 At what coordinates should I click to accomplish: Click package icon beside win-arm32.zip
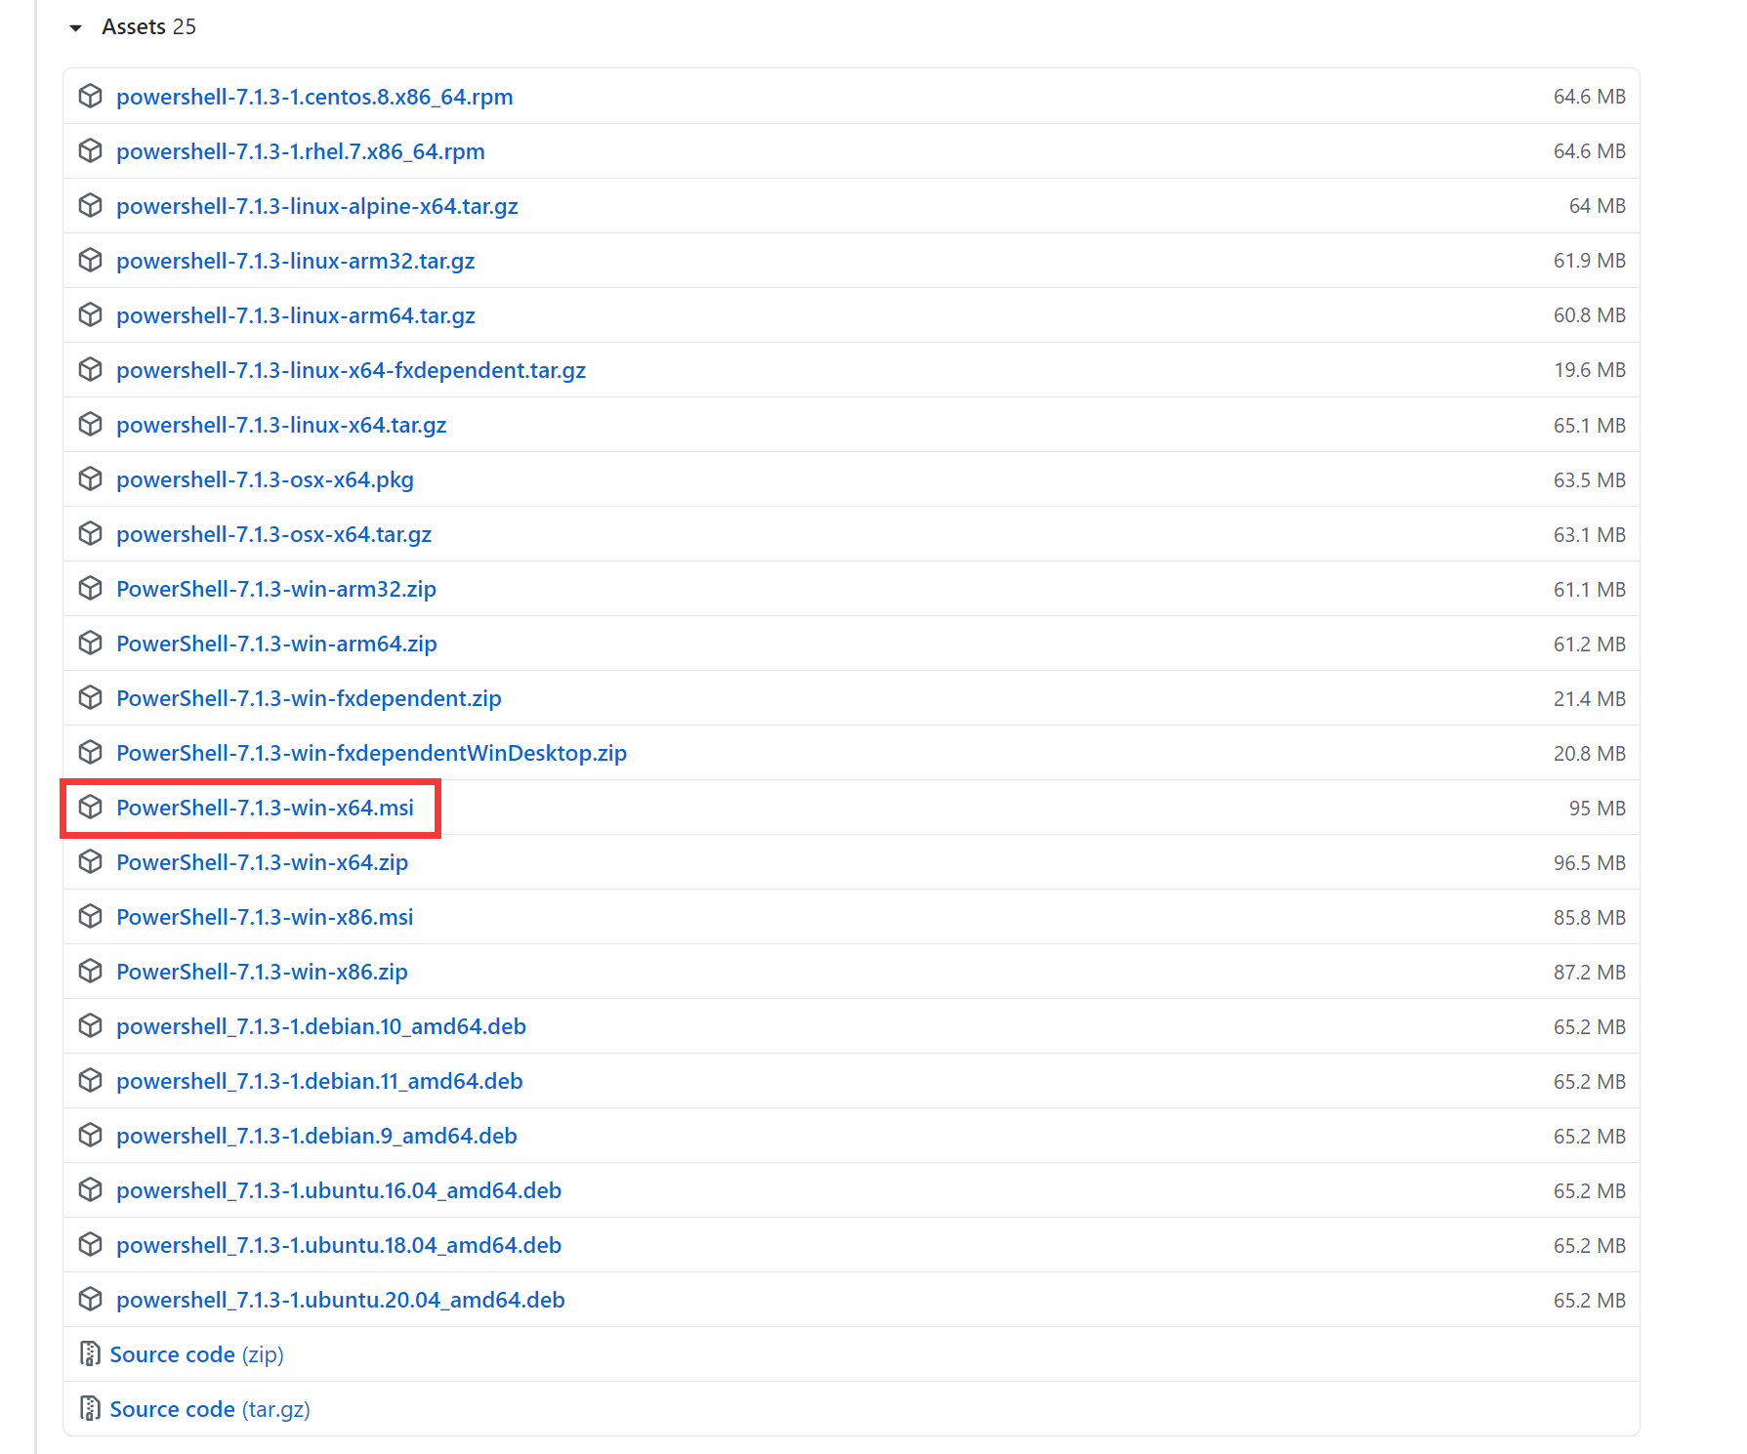(x=90, y=588)
